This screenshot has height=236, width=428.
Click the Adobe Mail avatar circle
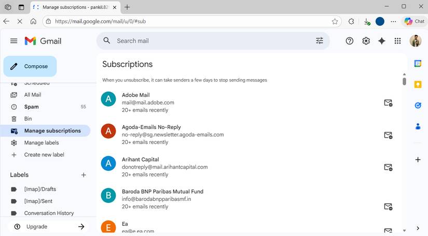tap(108, 99)
